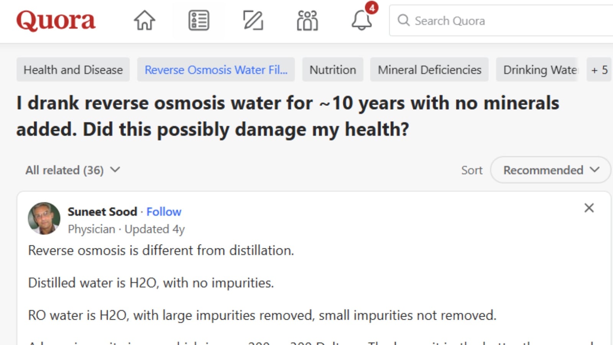This screenshot has width=613, height=345.
Task: Open Suneet Sood's profile name link
Action: [102, 212]
